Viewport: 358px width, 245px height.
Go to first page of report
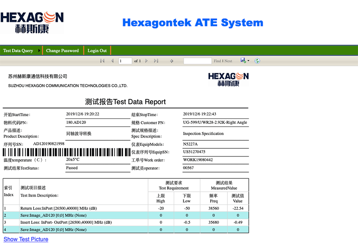tap(102, 61)
